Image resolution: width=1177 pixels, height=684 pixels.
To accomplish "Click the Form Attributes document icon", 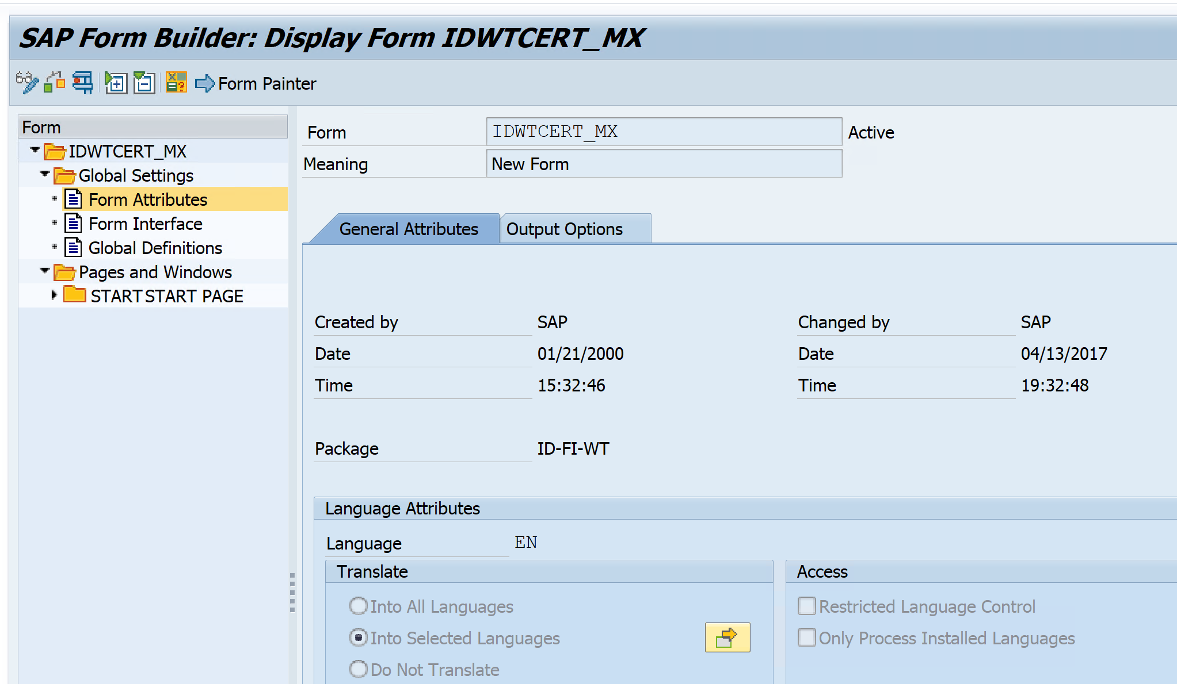I will pos(73,199).
